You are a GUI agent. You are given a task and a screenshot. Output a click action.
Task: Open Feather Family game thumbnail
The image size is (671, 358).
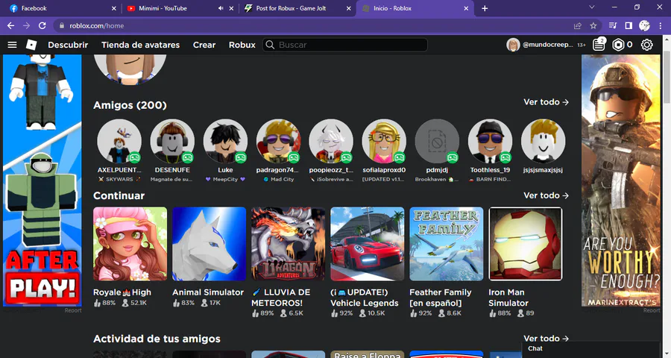447,244
